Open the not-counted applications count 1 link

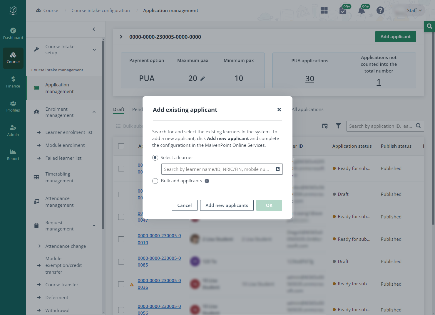coord(379,82)
